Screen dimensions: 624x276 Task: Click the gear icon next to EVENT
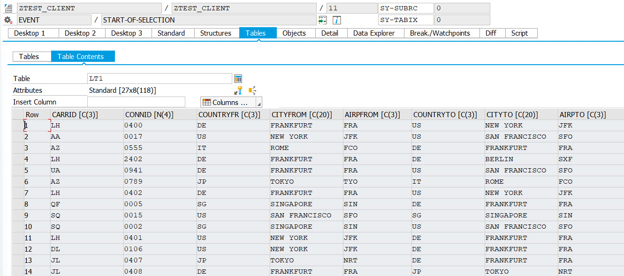point(8,20)
